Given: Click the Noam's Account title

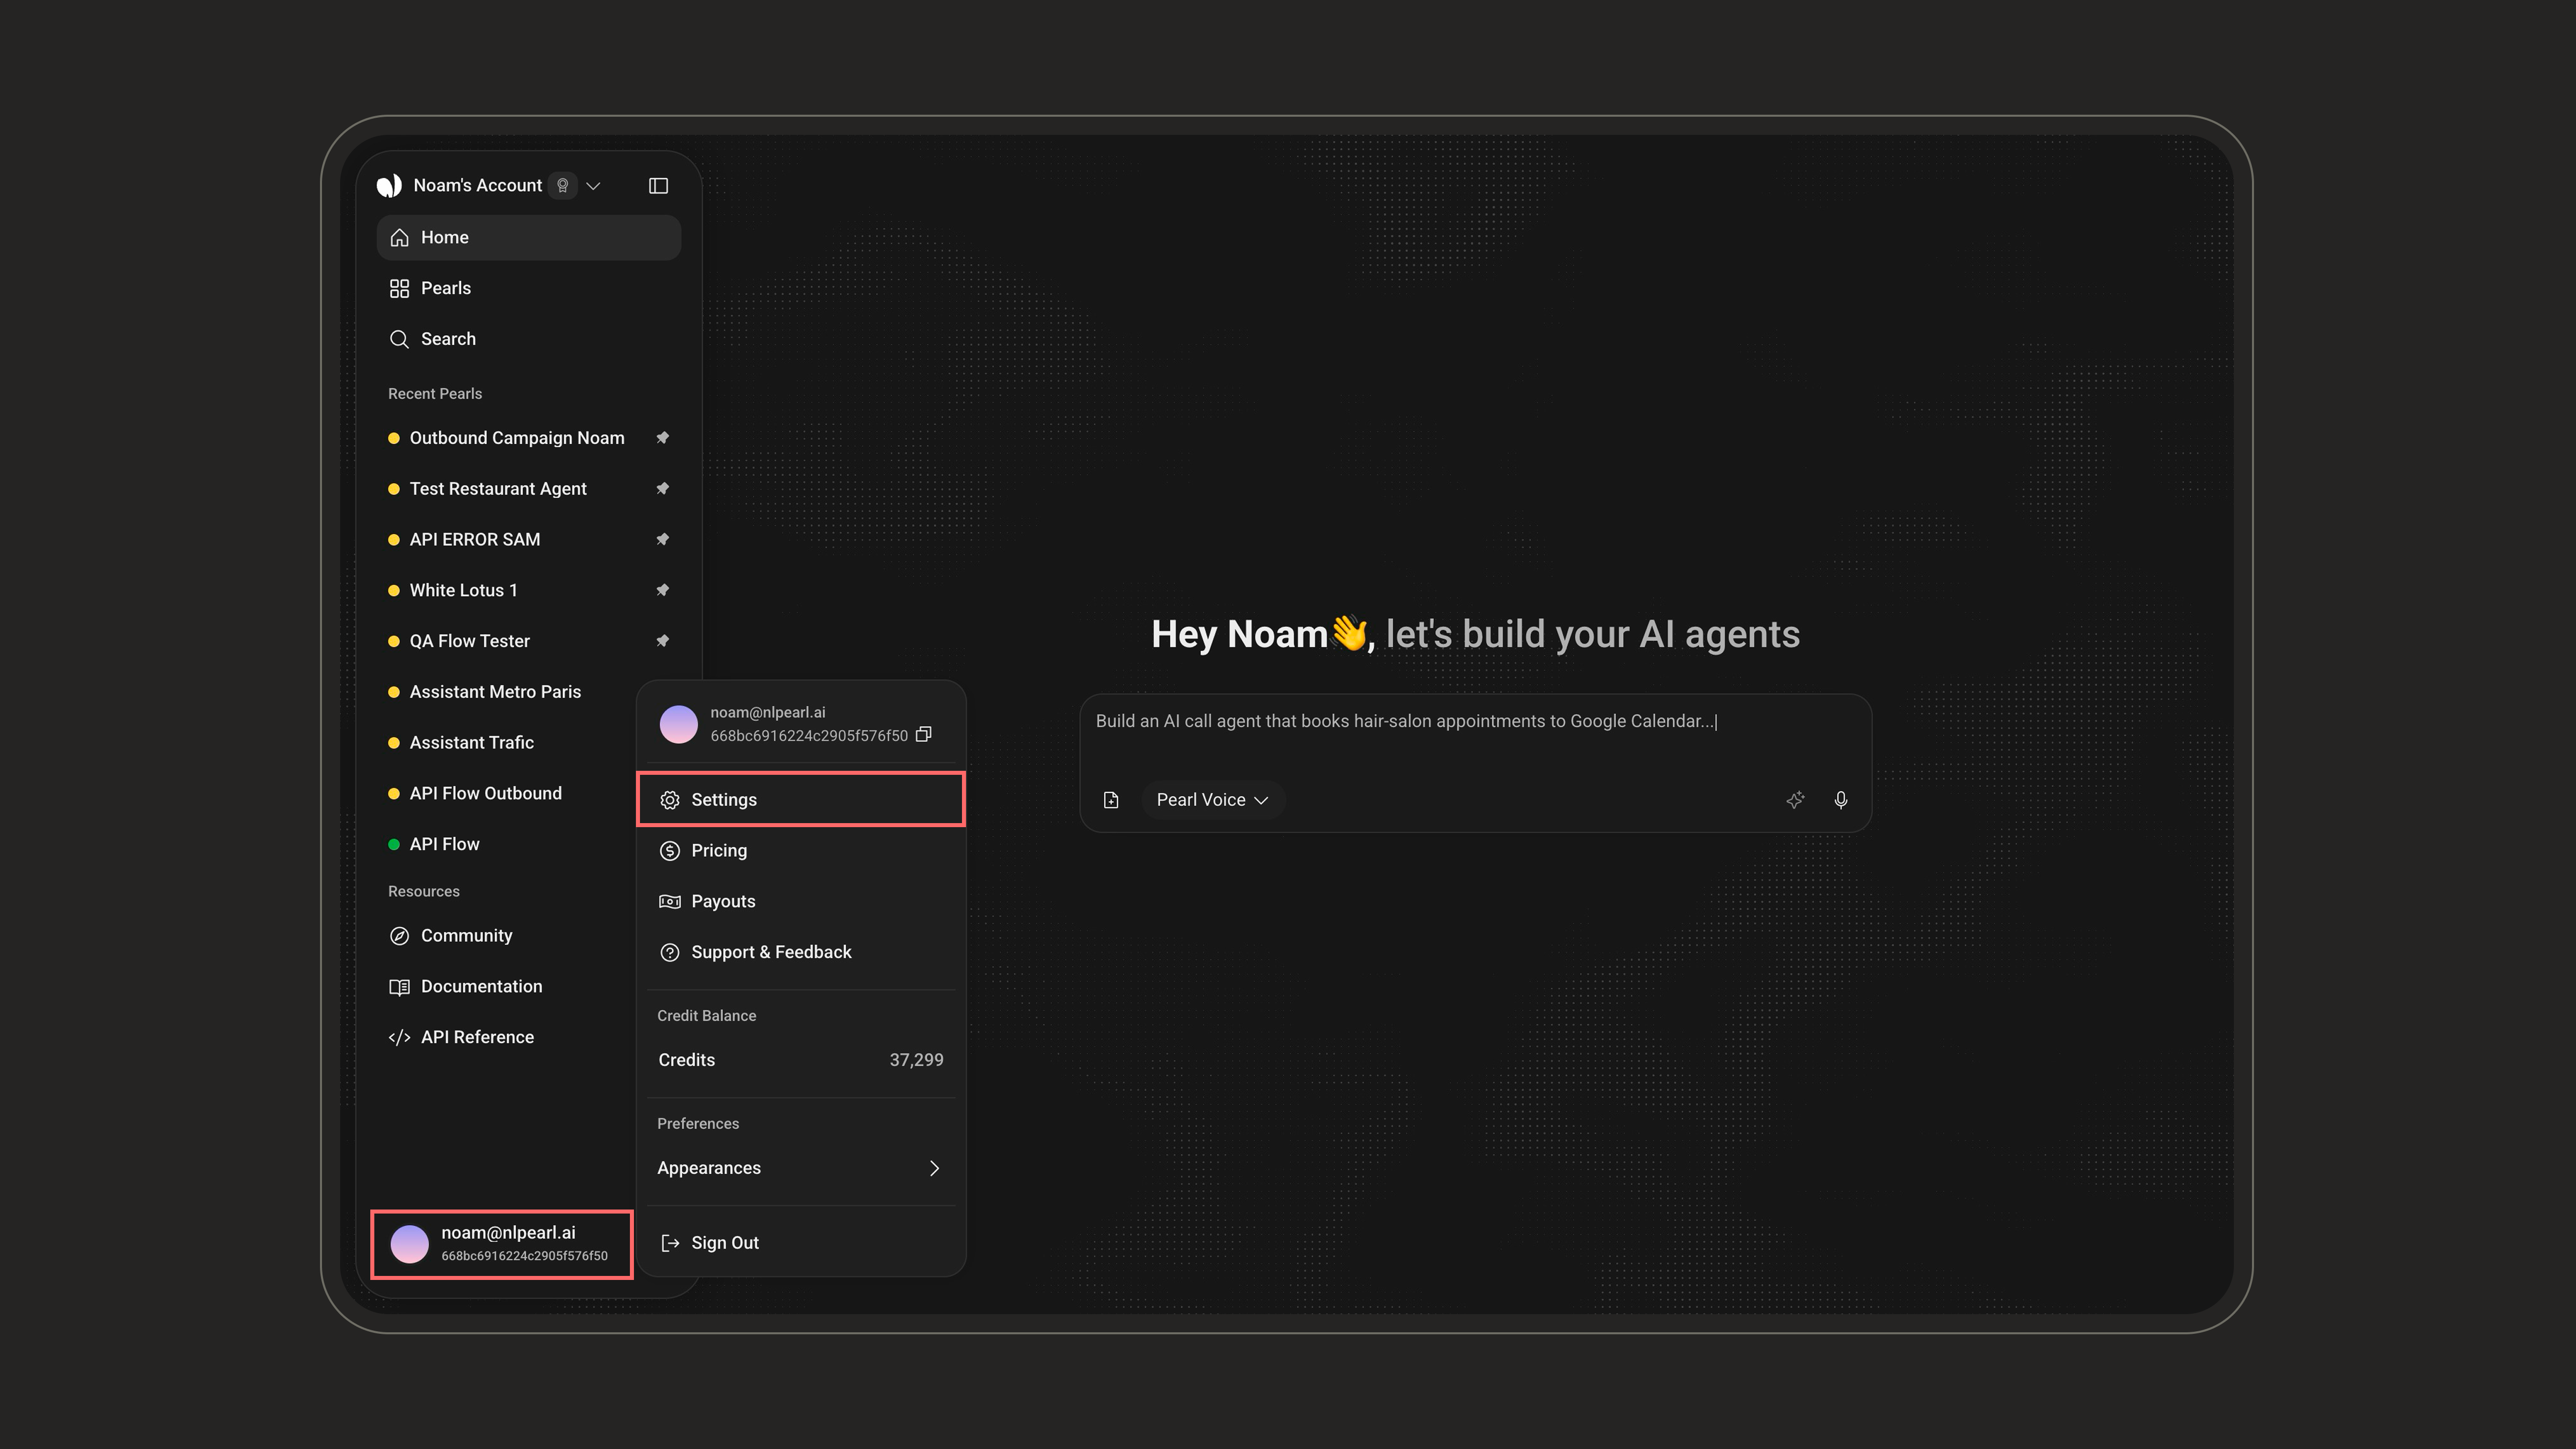Looking at the screenshot, I should 477,186.
